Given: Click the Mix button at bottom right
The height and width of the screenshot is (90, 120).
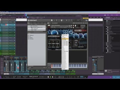Looking at the screenshot, I should pos(114,77).
